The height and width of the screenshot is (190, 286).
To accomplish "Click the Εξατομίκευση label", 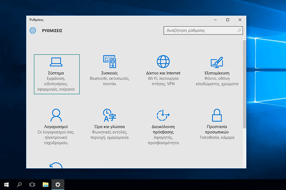I will (217, 73).
